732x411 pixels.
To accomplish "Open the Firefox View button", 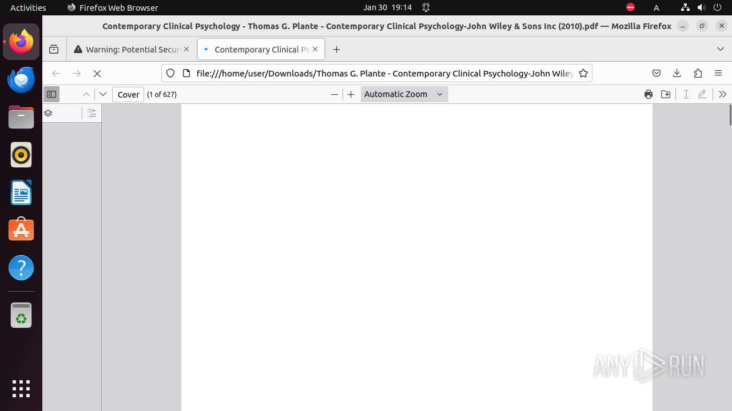I will click(54, 50).
